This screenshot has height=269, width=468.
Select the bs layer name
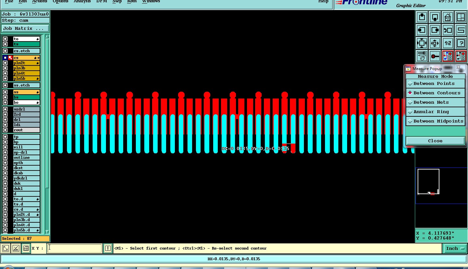(x=27, y=97)
